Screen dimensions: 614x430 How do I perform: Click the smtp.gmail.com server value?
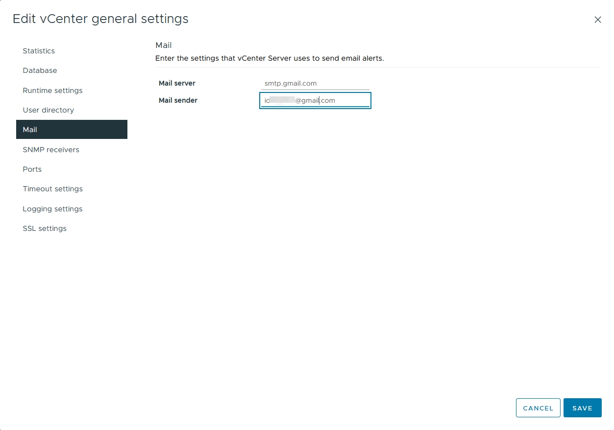point(291,83)
